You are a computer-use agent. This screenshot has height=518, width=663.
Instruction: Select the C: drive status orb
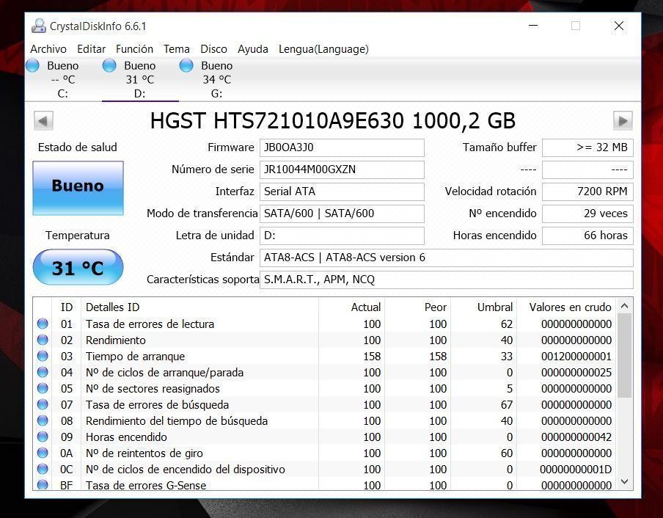[x=33, y=66]
